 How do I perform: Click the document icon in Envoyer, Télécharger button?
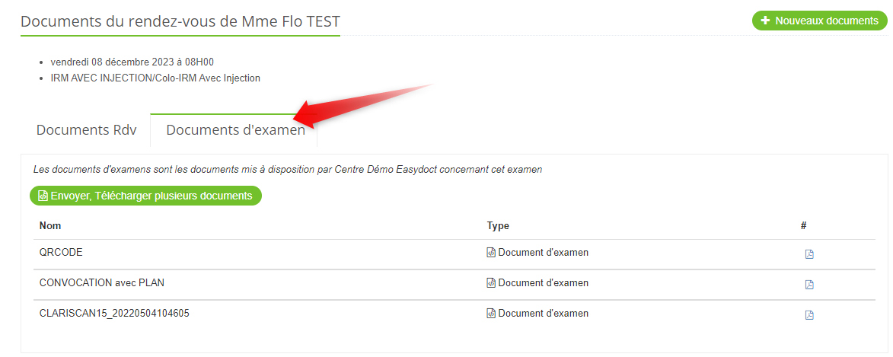point(43,196)
